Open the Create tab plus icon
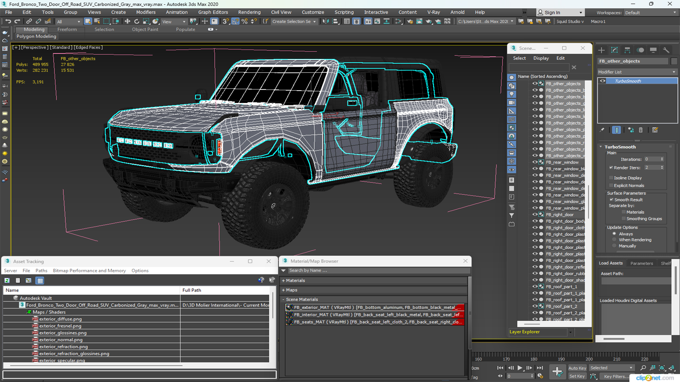This screenshot has height=382, width=680. [x=601, y=50]
